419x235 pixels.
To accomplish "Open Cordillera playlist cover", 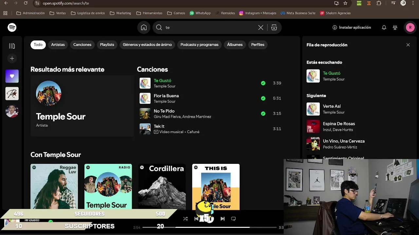I will coord(162,187).
